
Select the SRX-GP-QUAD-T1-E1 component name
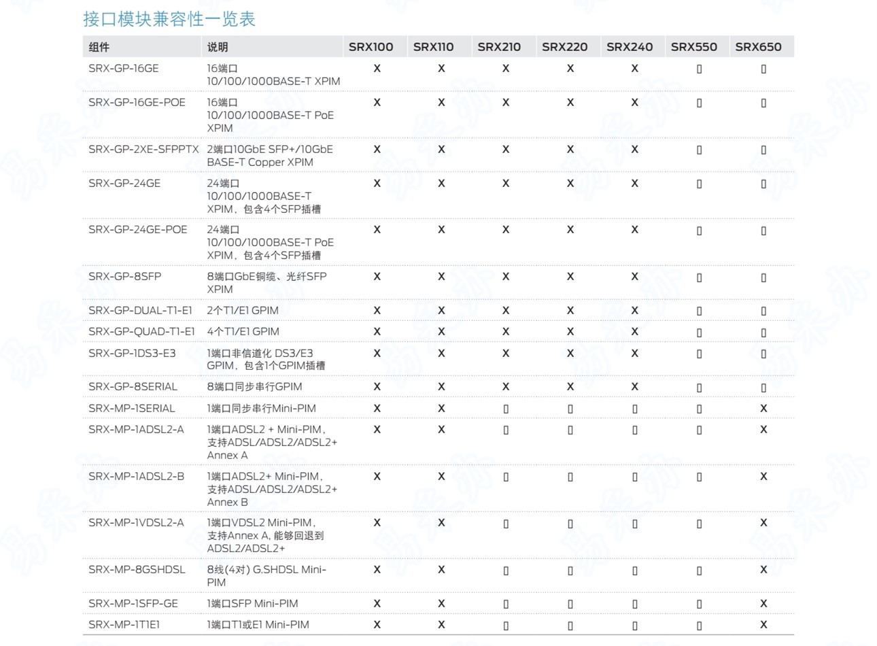point(141,332)
